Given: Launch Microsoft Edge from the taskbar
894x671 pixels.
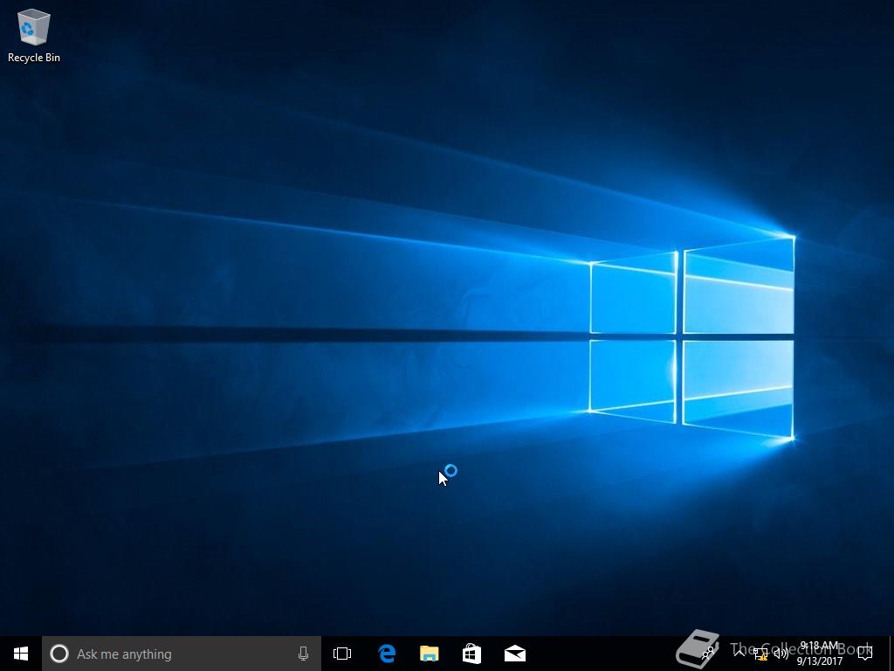Looking at the screenshot, I should tap(387, 654).
